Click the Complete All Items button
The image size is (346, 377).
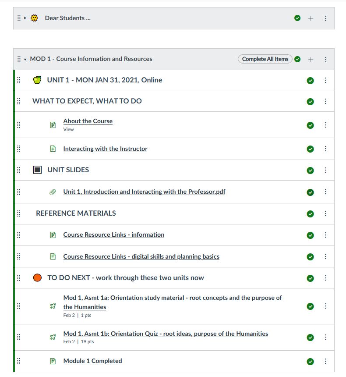(265, 59)
